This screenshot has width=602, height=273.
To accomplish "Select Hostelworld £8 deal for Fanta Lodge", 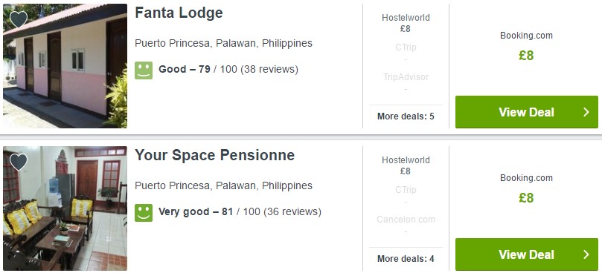I will [x=406, y=23].
